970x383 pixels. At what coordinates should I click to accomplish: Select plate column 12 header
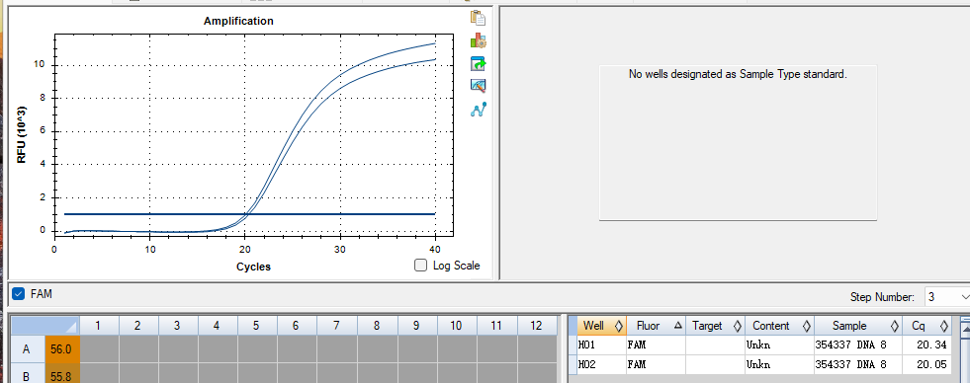(x=536, y=326)
